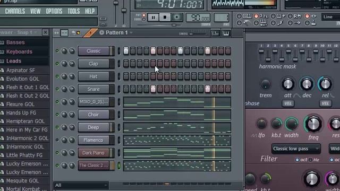This screenshot has width=340, height=191.
Task: Click the att envelope knob
Action: pyautogui.click(x=288, y=84)
